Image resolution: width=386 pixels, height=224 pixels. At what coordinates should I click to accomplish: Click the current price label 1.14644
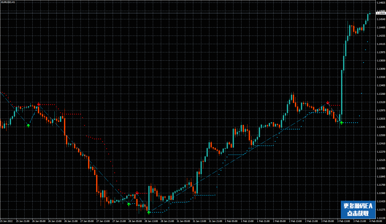click(381, 13)
